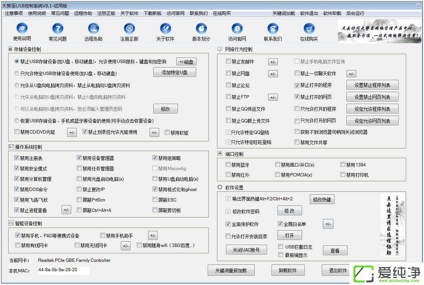Uncheck 禁用手机、PAD等便携式设备
Screen dimensions: 424x285
18,235
